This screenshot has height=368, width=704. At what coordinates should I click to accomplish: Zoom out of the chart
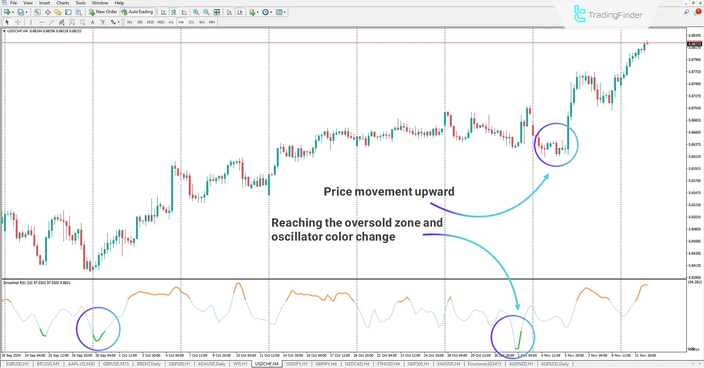pos(206,12)
